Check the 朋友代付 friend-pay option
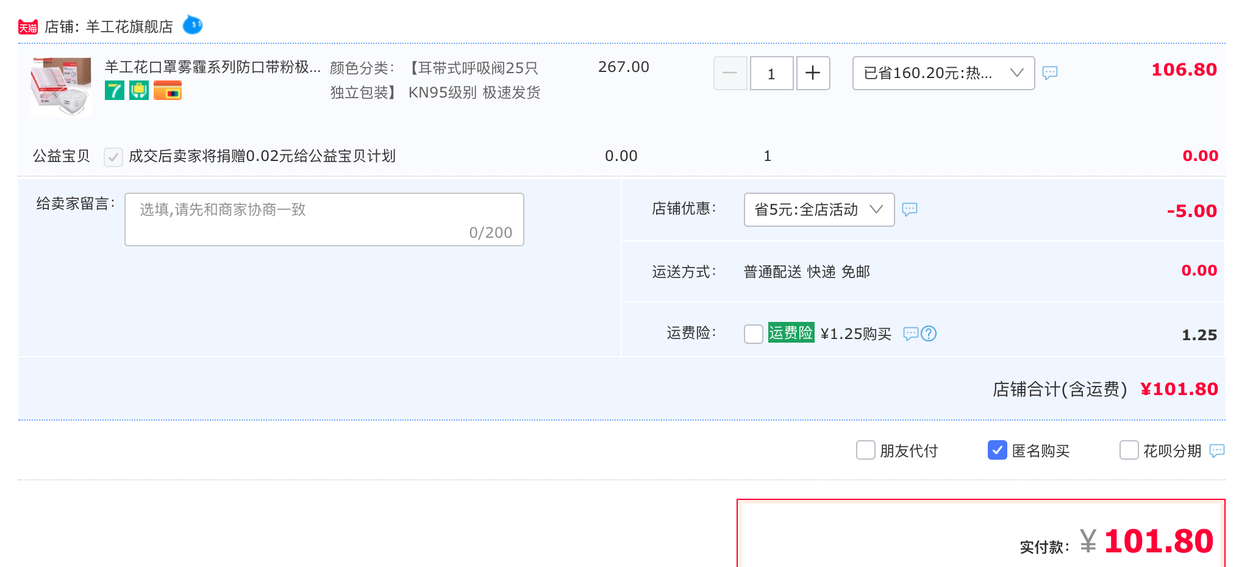The width and height of the screenshot is (1239, 567). [866, 451]
